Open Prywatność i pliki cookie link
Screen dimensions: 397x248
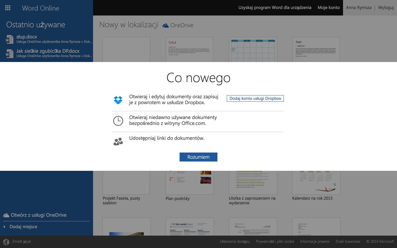pyautogui.click(x=275, y=241)
